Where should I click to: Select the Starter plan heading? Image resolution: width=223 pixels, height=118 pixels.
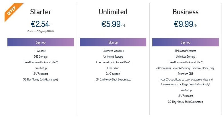tap(41, 12)
